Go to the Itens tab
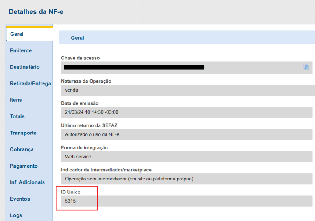Screen dimensions: 315x221 [x=16, y=100]
